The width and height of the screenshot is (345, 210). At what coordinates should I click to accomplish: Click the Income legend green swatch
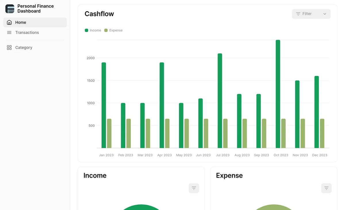[87, 30]
